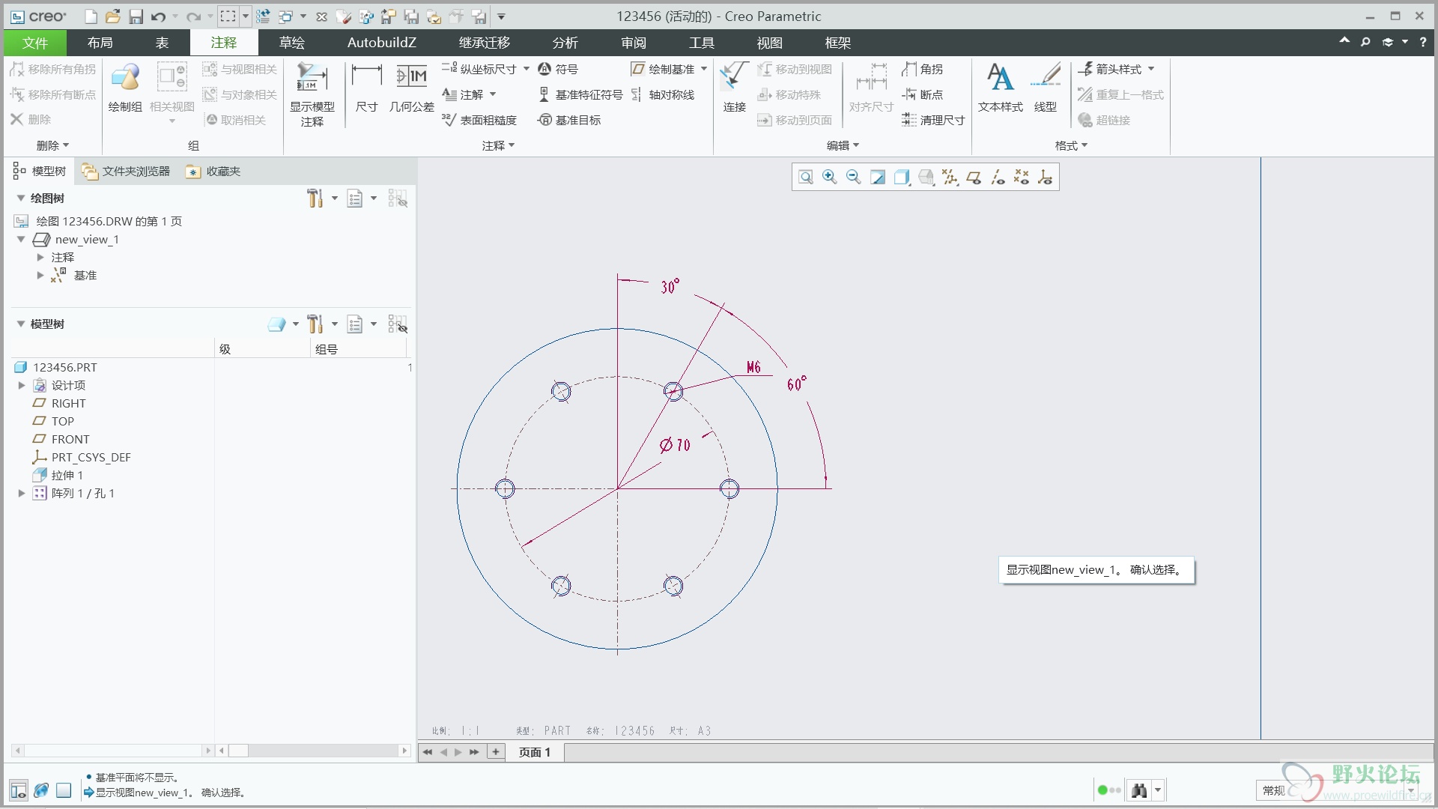Toggle axis display in graphics toolbar

click(x=998, y=177)
